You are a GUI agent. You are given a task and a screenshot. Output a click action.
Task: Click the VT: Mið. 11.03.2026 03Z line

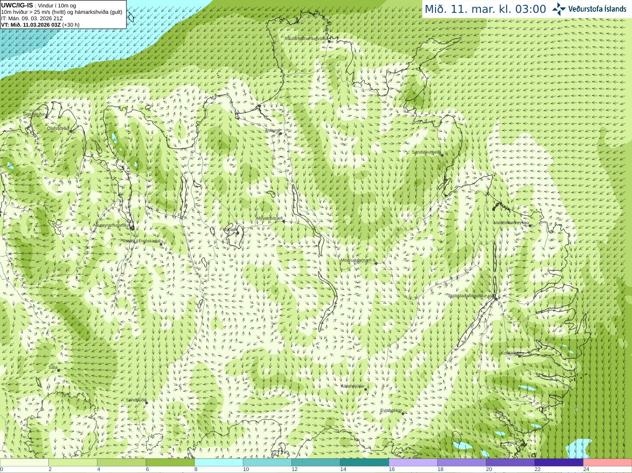coord(40,25)
